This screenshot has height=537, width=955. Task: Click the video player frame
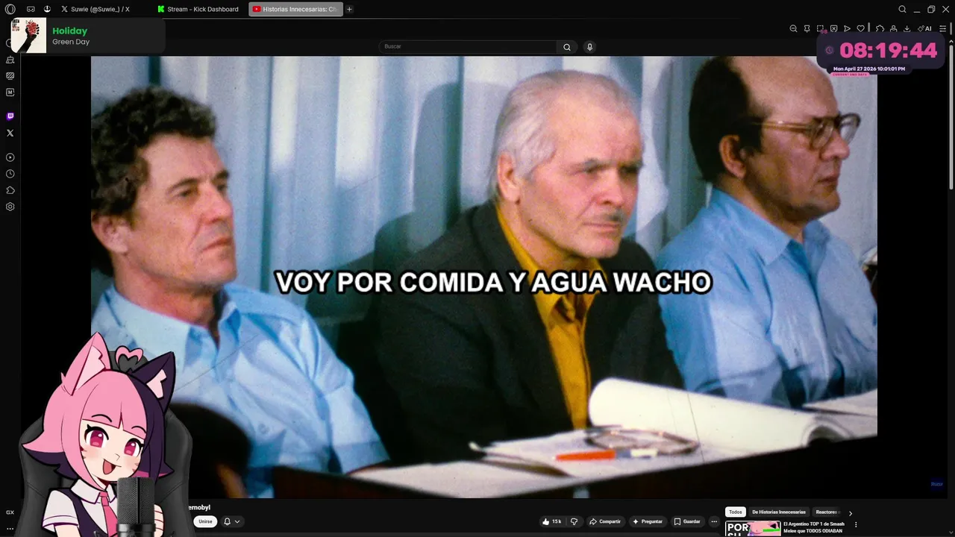(483, 277)
